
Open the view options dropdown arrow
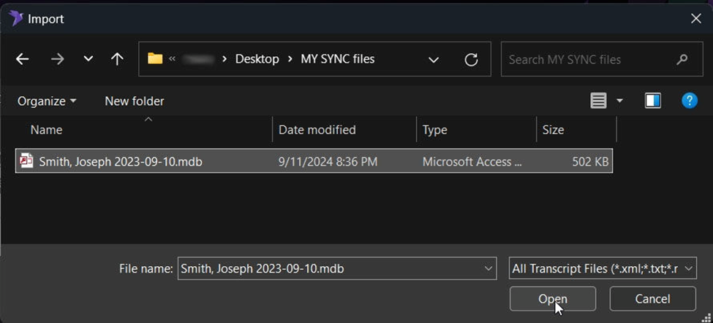click(620, 101)
